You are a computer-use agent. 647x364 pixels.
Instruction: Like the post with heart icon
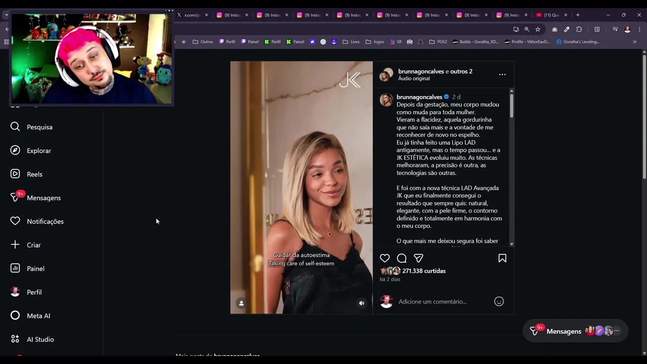pyautogui.click(x=385, y=258)
